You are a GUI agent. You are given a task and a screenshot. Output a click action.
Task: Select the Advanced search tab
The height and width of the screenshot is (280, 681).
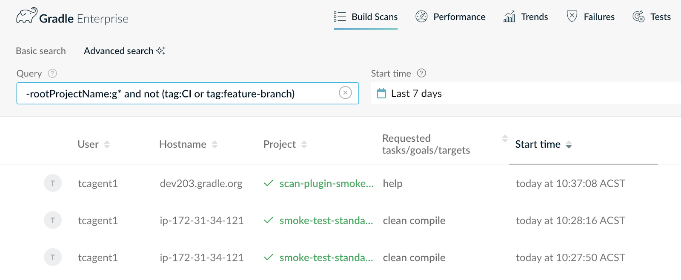(x=124, y=51)
